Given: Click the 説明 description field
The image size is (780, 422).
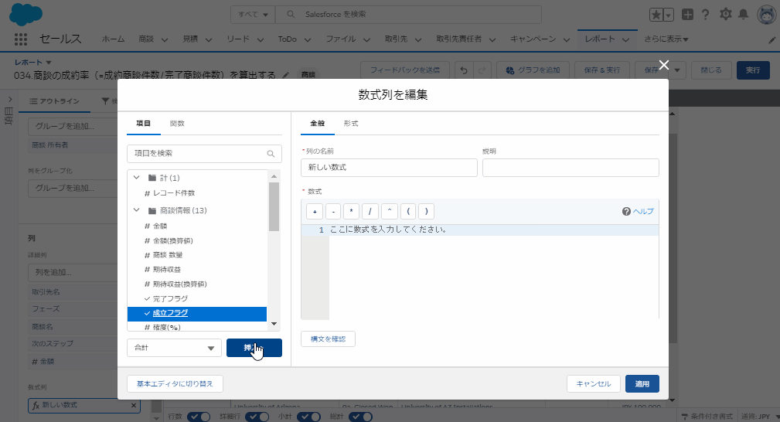Looking at the screenshot, I should click(571, 168).
